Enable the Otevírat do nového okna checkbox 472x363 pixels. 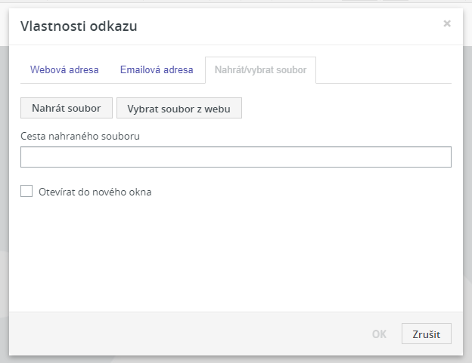click(26, 191)
